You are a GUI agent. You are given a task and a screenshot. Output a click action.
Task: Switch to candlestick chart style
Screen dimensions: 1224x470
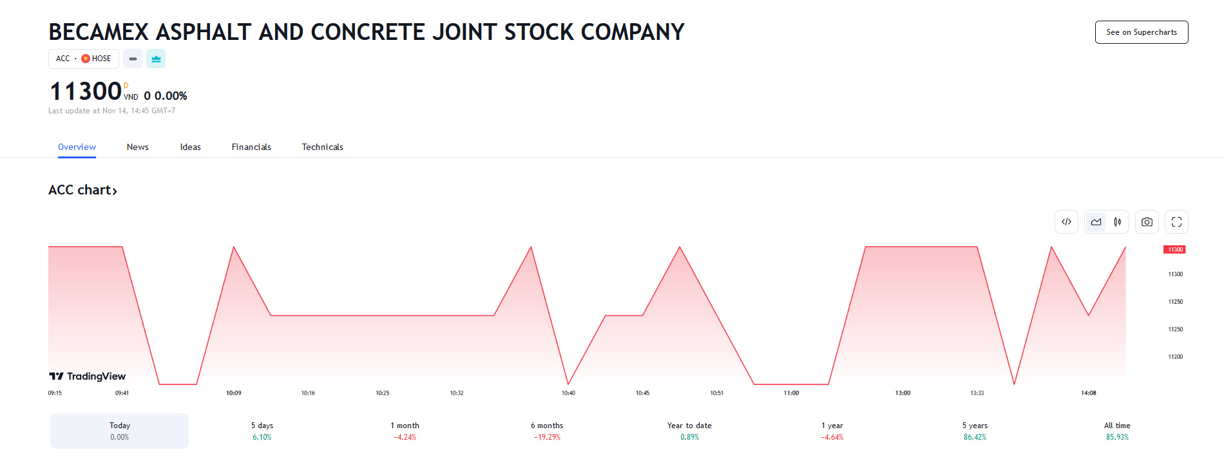pos(1118,222)
